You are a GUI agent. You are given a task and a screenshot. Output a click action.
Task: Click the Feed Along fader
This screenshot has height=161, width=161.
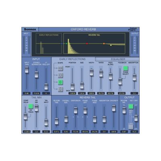point(110,76)
